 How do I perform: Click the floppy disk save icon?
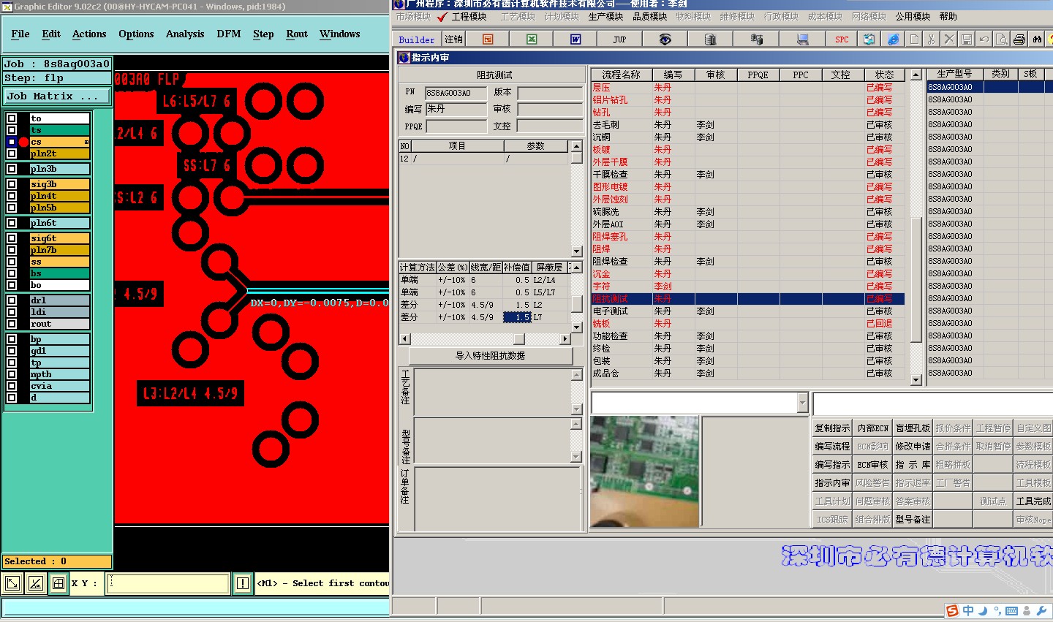pyautogui.click(x=967, y=39)
